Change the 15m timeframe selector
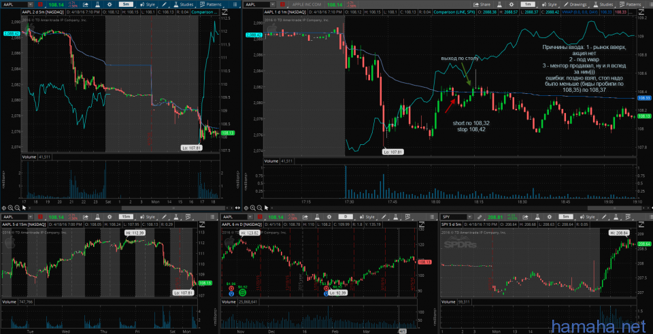This screenshot has width=653, height=334. tap(127, 216)
